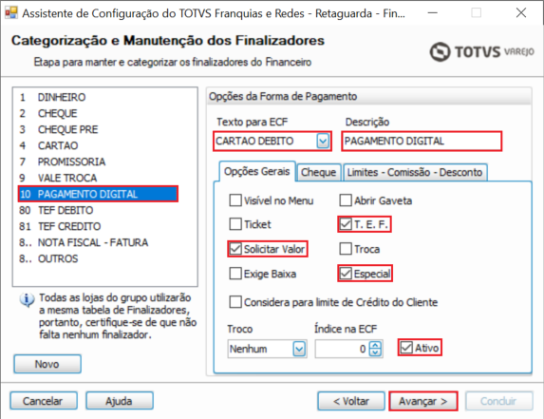Open Ajuda help

coord(120,401)
